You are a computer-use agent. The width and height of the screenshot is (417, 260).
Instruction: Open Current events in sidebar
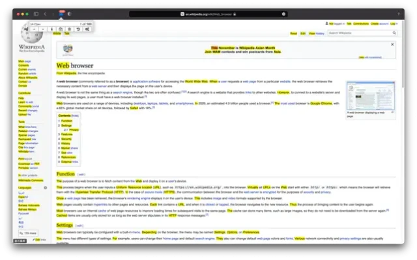(x=27, y=70)
